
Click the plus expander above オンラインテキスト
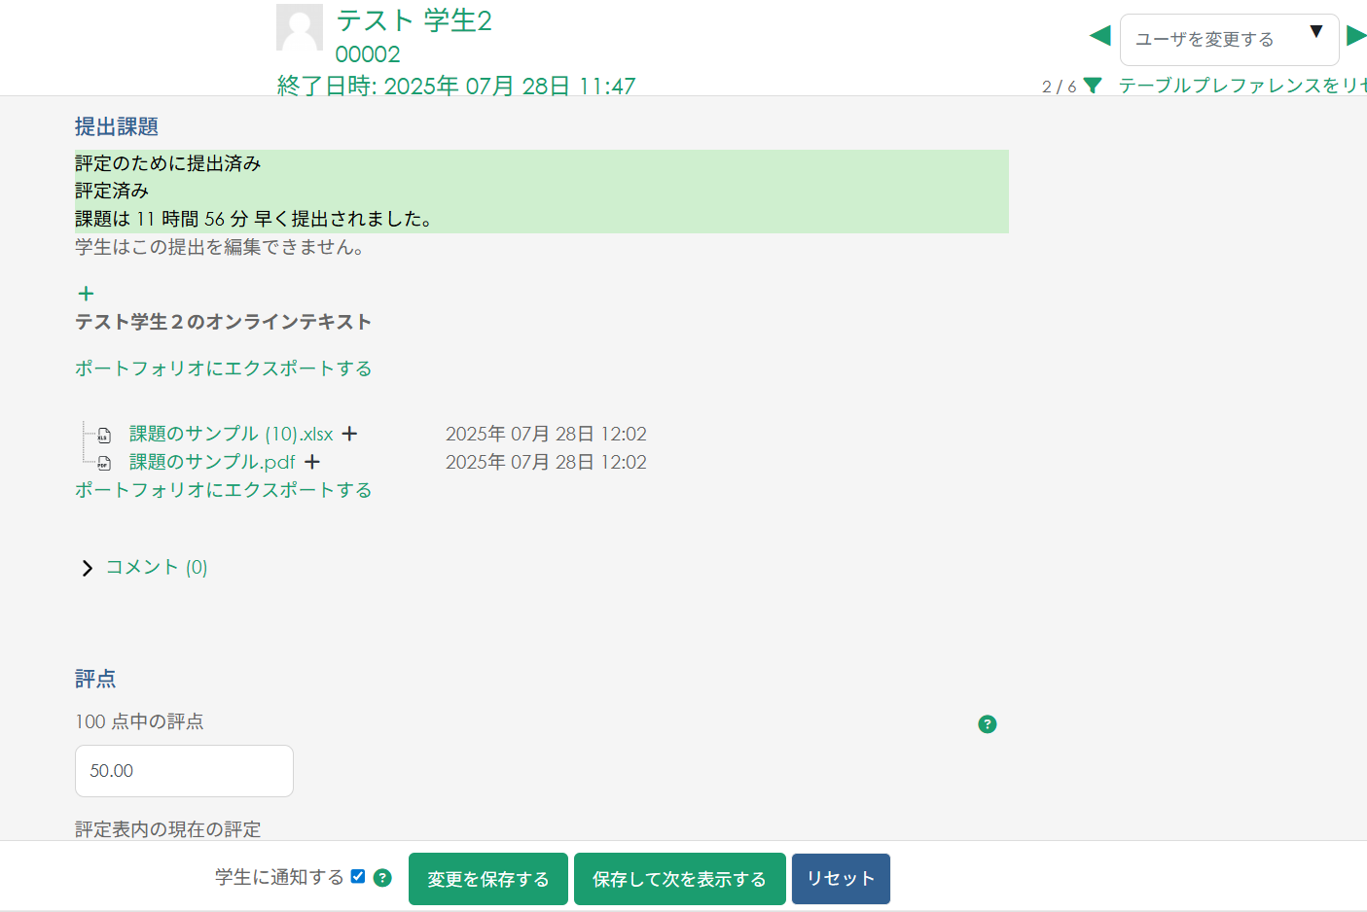(86, 293)
